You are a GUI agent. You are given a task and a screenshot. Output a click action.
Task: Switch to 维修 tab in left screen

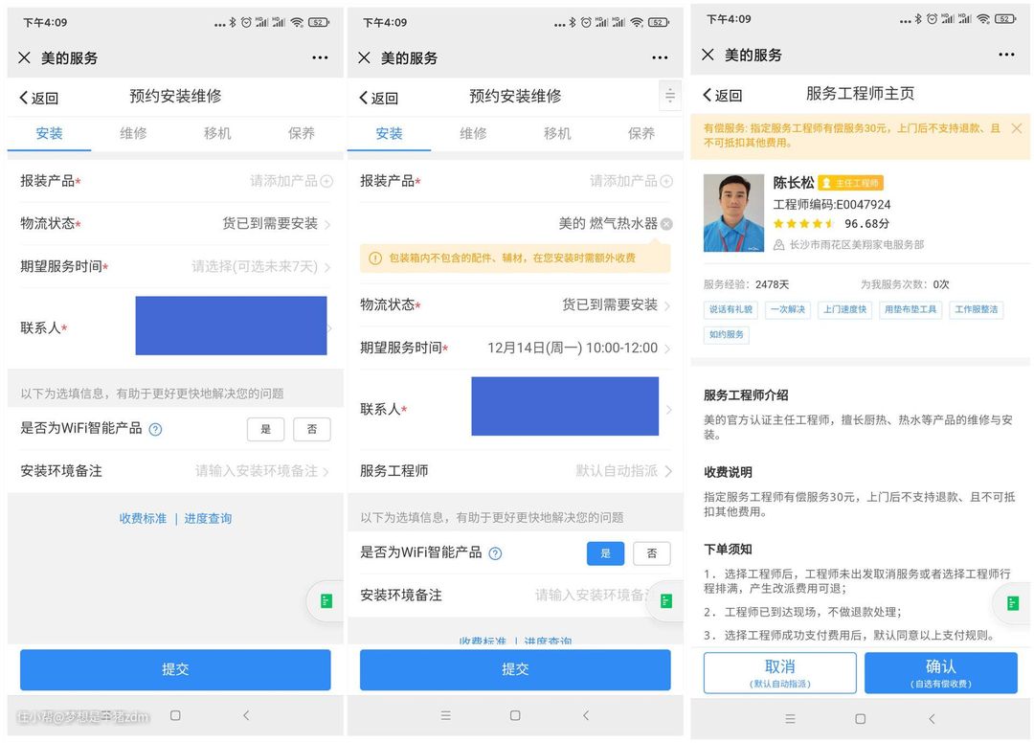pos(133,133)
